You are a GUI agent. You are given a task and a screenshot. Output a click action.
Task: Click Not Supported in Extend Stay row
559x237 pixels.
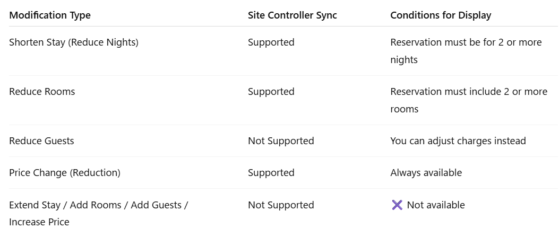click(x=281, y=205)
